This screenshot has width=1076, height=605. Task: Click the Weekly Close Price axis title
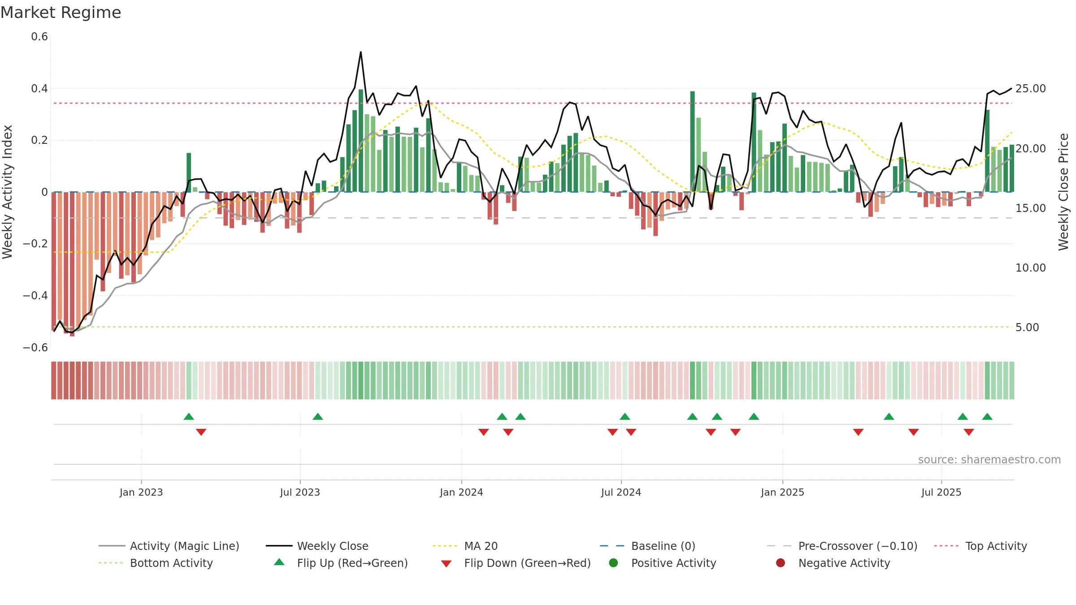click(1063, 192)
